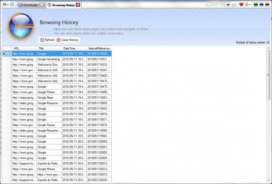Click the reference cell 2010051119475
Screen dimensions: 272x184
[x=99, y=87]
